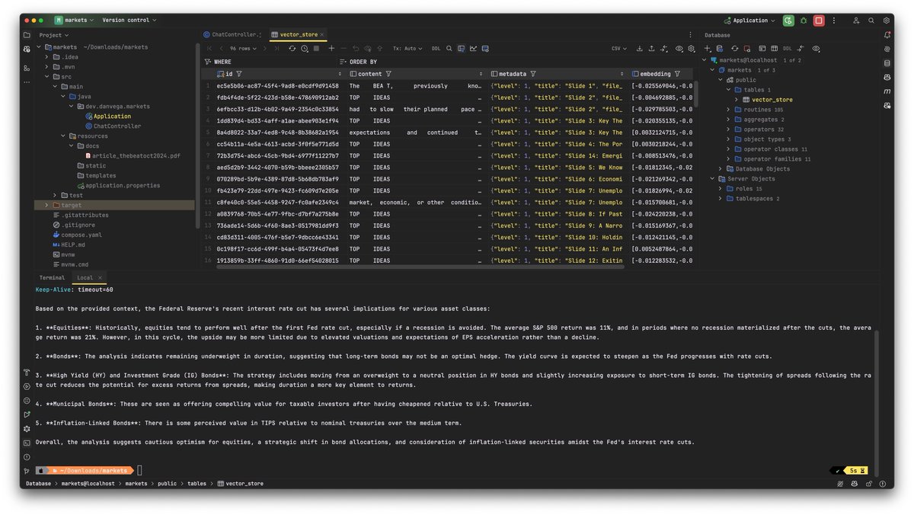Open the markets project dropdown
The width and height of the screenshot is (914, 515).
pyautogui.click(x=74, y=21)
